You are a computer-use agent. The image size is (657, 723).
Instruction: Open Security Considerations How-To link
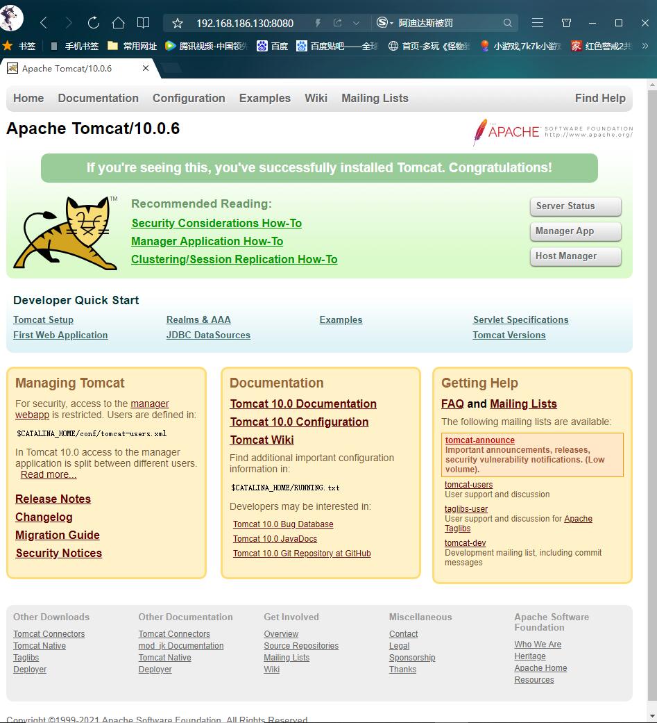point(216,223)
